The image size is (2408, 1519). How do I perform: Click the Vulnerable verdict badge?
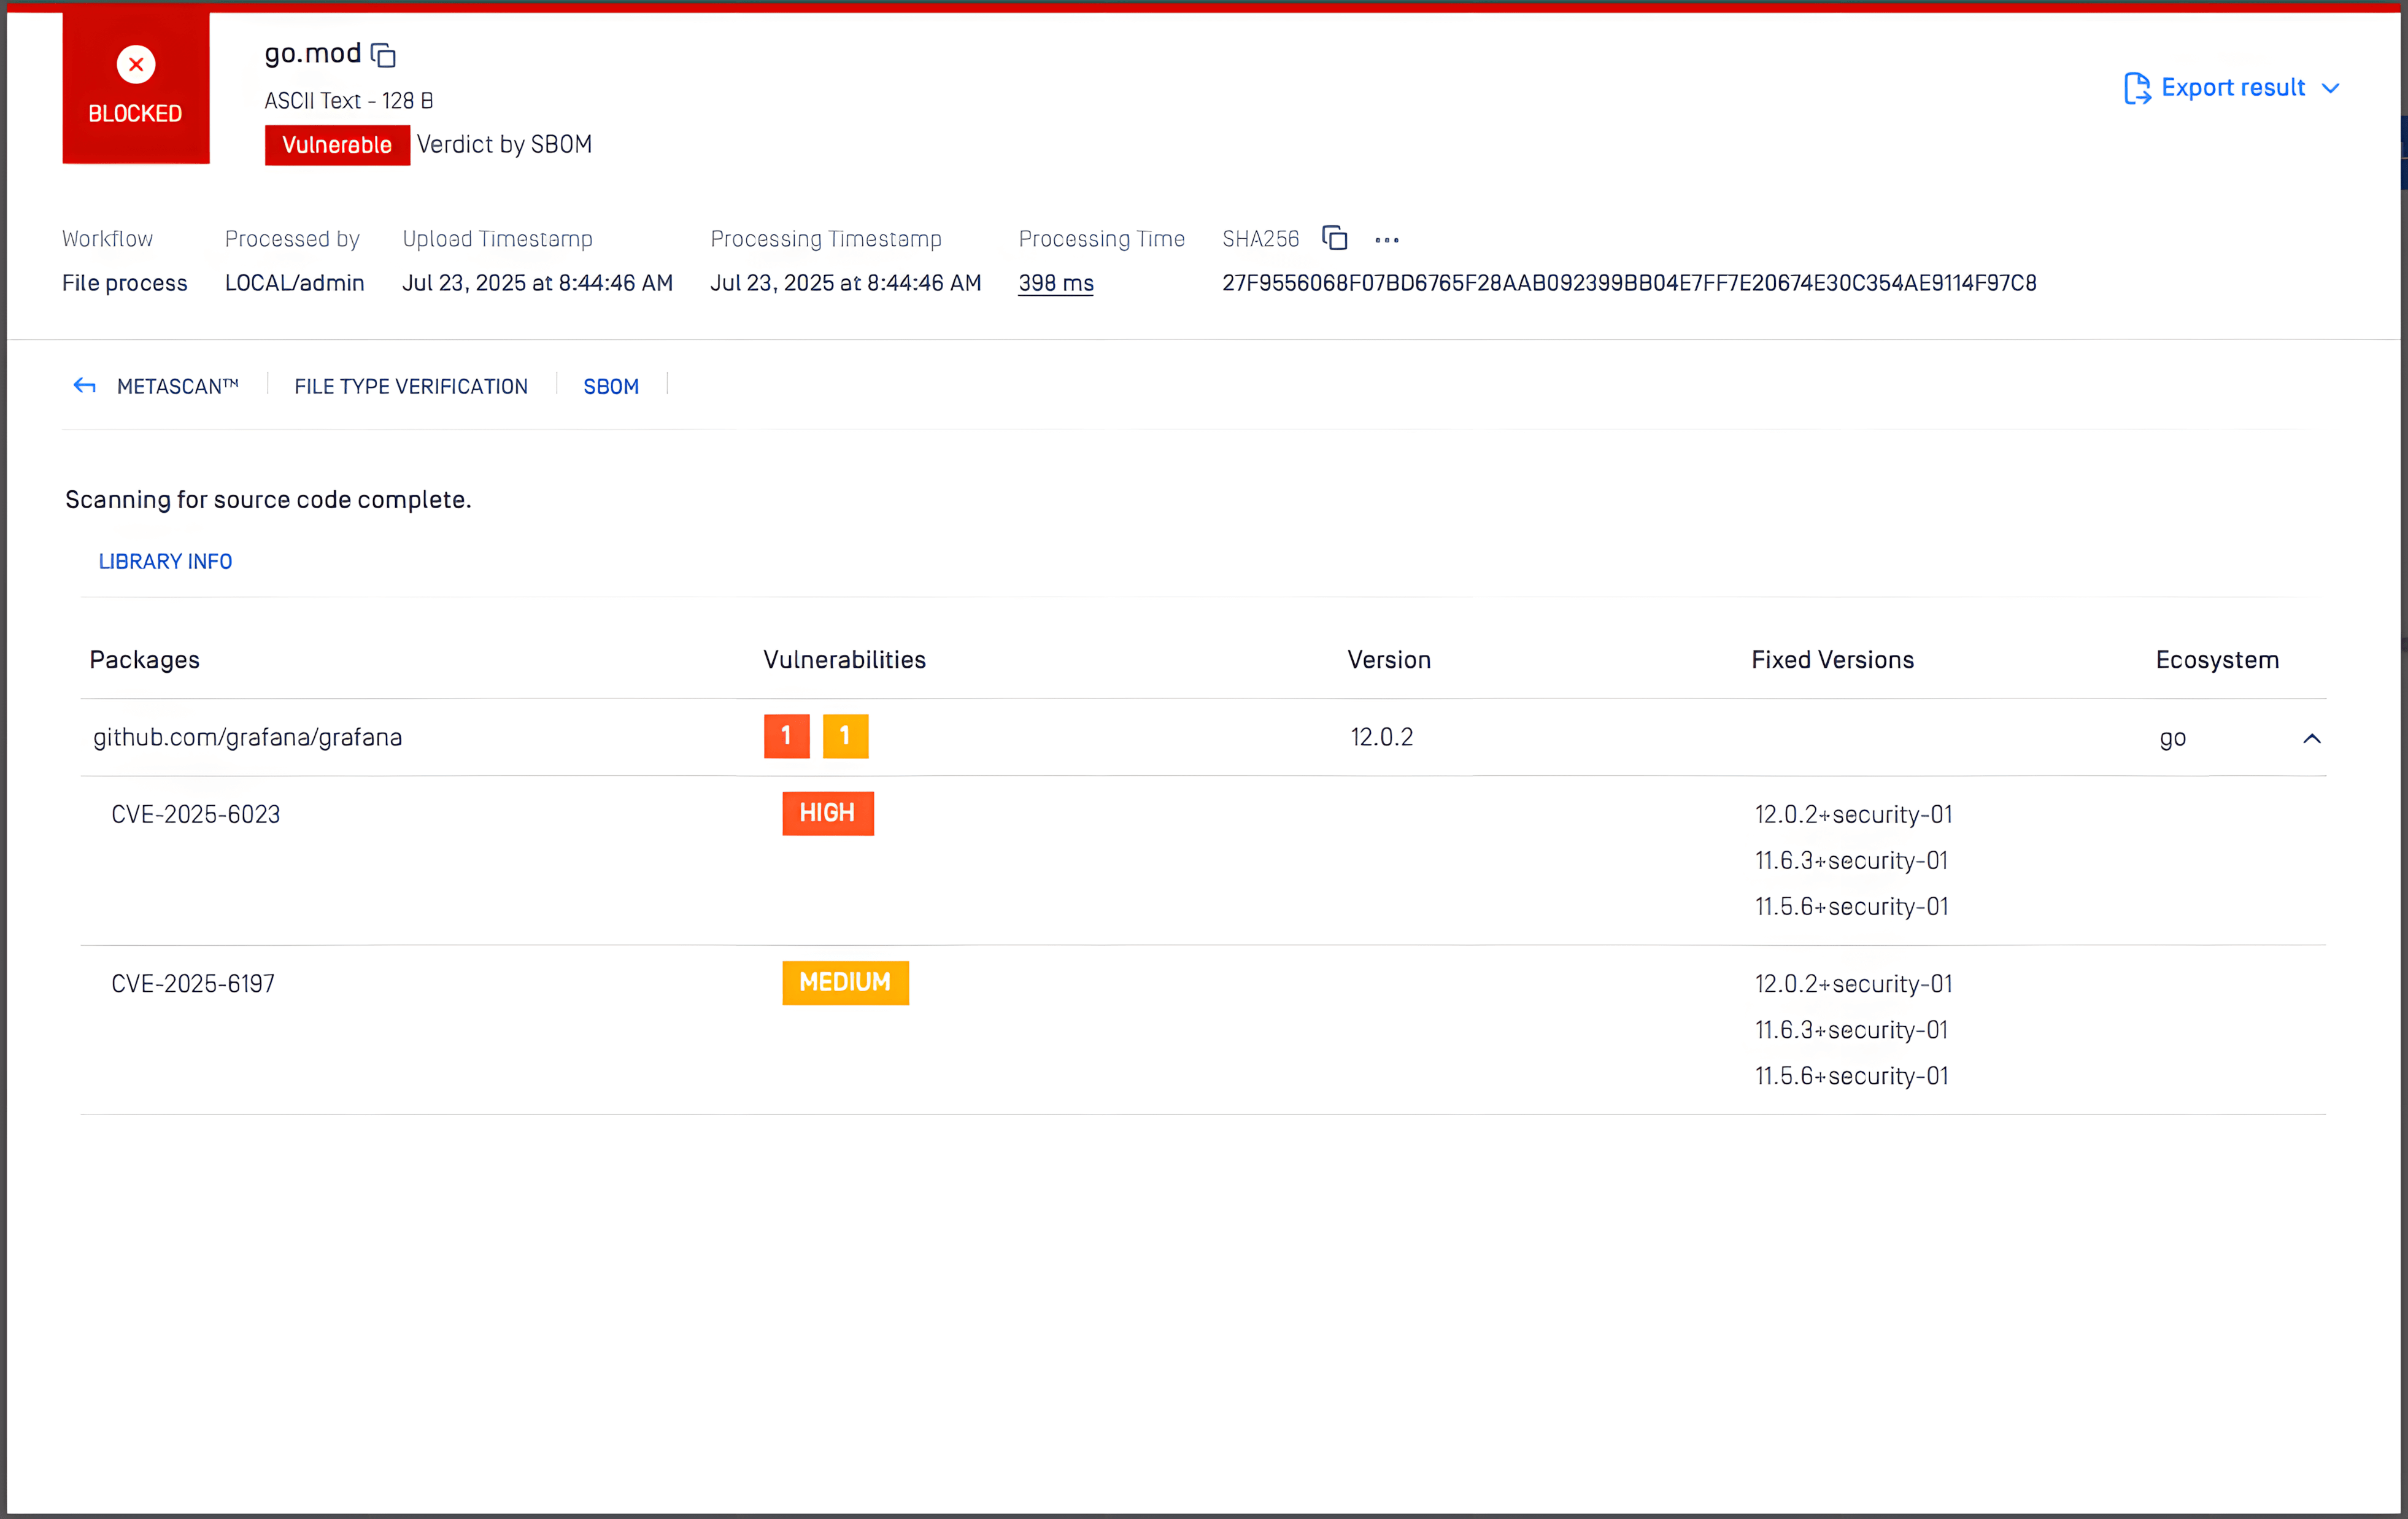(x=337, y=144)
